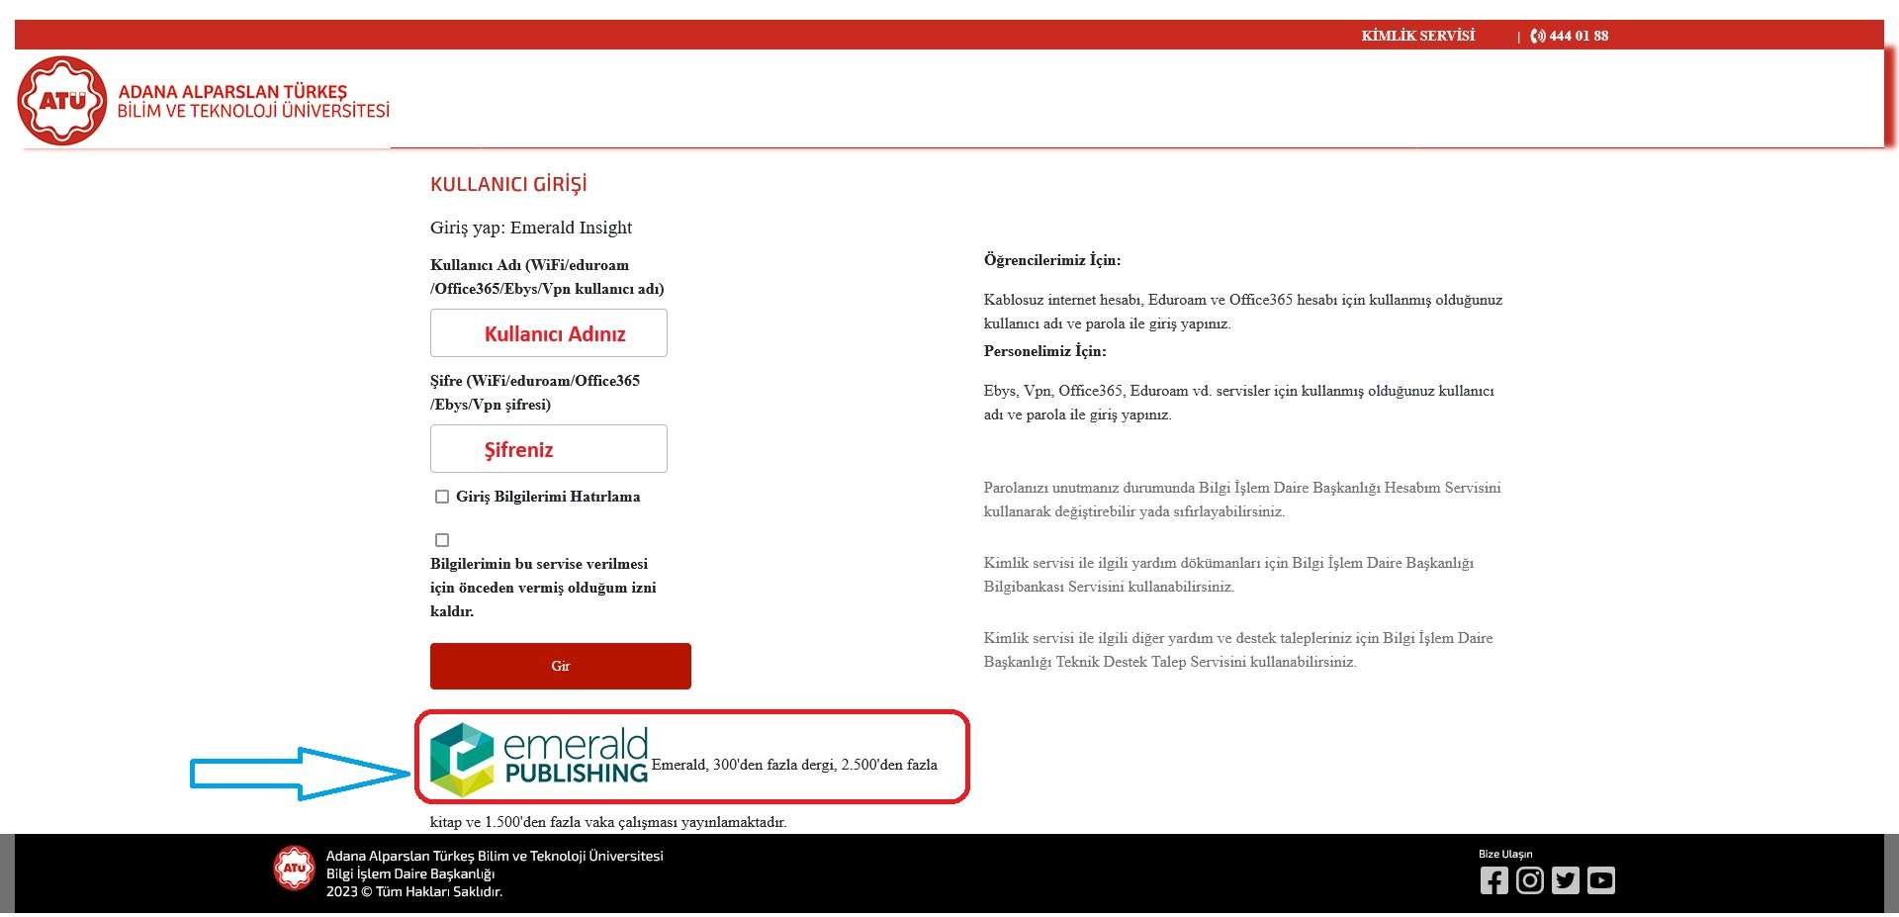1899x917 pixels.
Task: Click 'Giriş Bilgilerimi Hatırlama' label text
Action: coord(548,497)
